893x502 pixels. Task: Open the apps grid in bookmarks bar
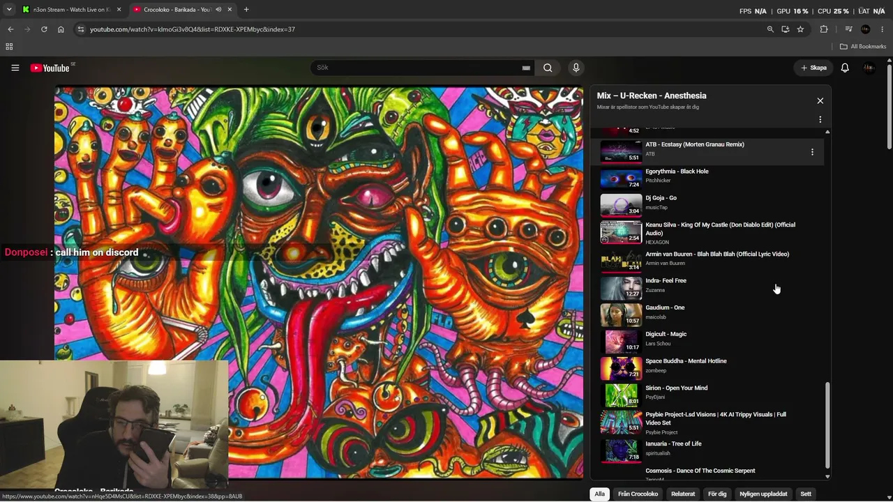pos(9,47)
